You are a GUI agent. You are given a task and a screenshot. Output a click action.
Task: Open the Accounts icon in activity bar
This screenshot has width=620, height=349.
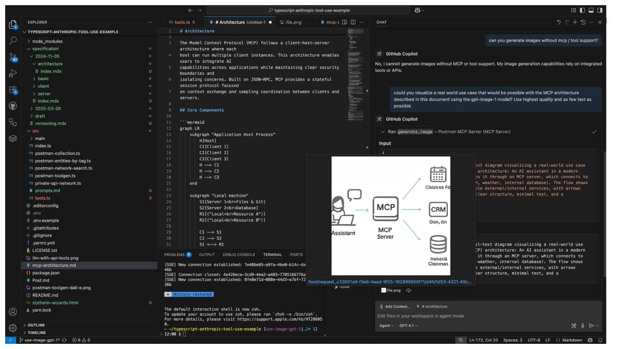pyautogui.click(x=13, y=312)
